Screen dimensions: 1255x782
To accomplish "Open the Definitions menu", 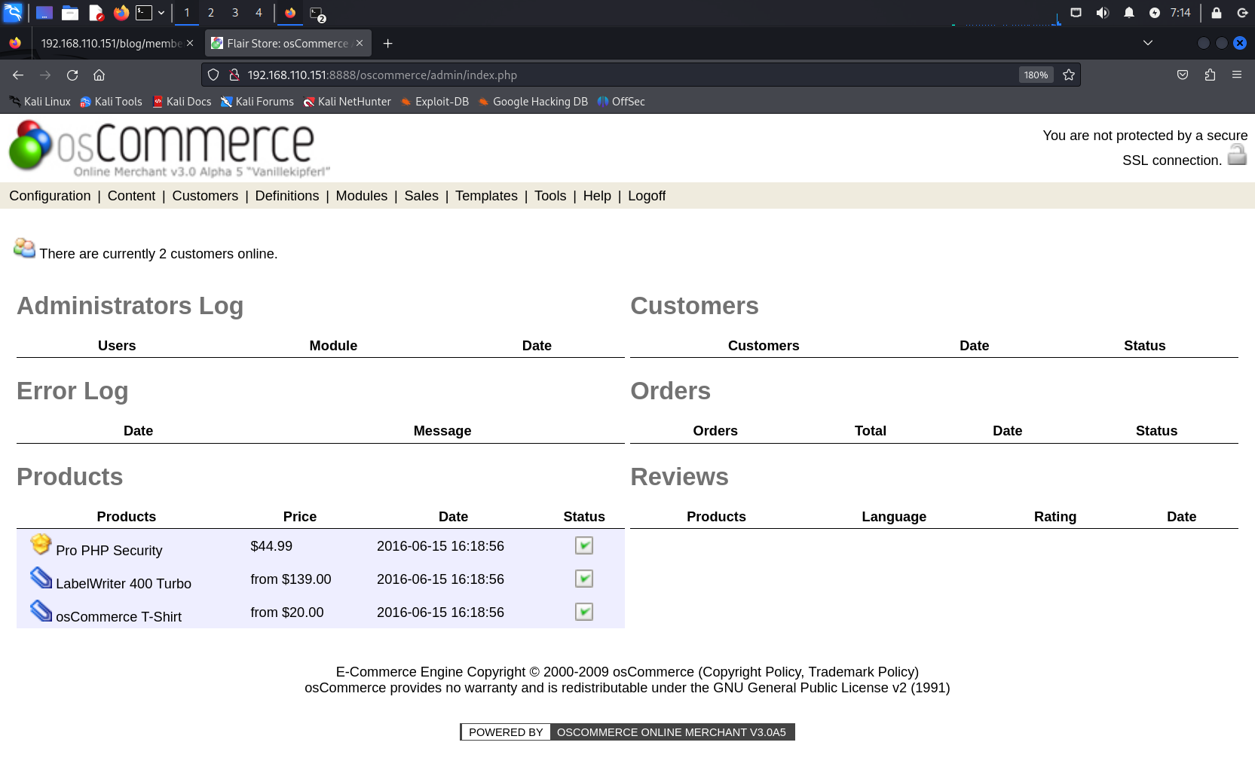I will coord(287,196).
